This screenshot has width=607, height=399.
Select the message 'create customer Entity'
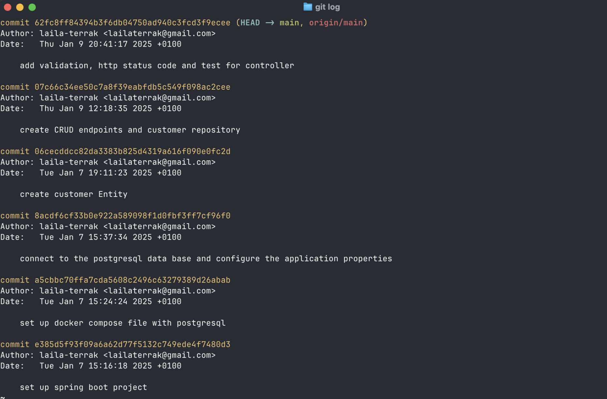coord(74,194)
